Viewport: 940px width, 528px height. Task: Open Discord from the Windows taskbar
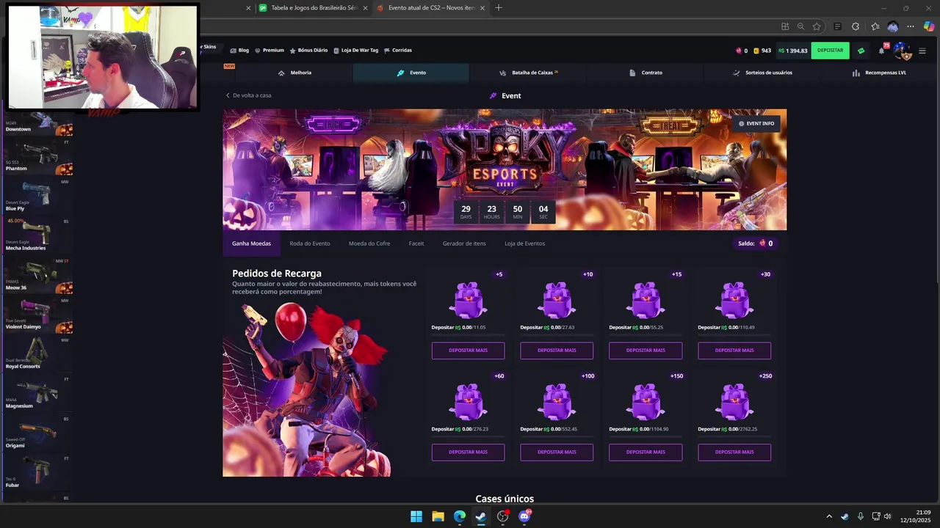coord(524,516)
